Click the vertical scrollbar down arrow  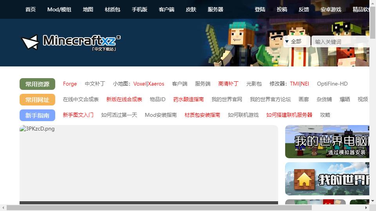tap(372, 201)
